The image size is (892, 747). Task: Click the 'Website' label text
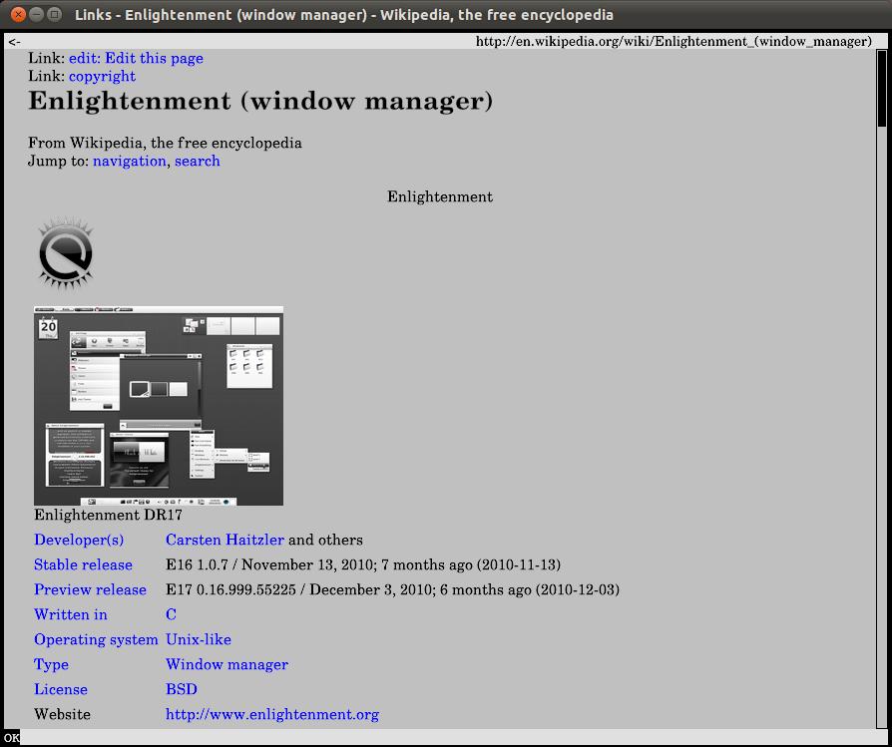[62, 715]
